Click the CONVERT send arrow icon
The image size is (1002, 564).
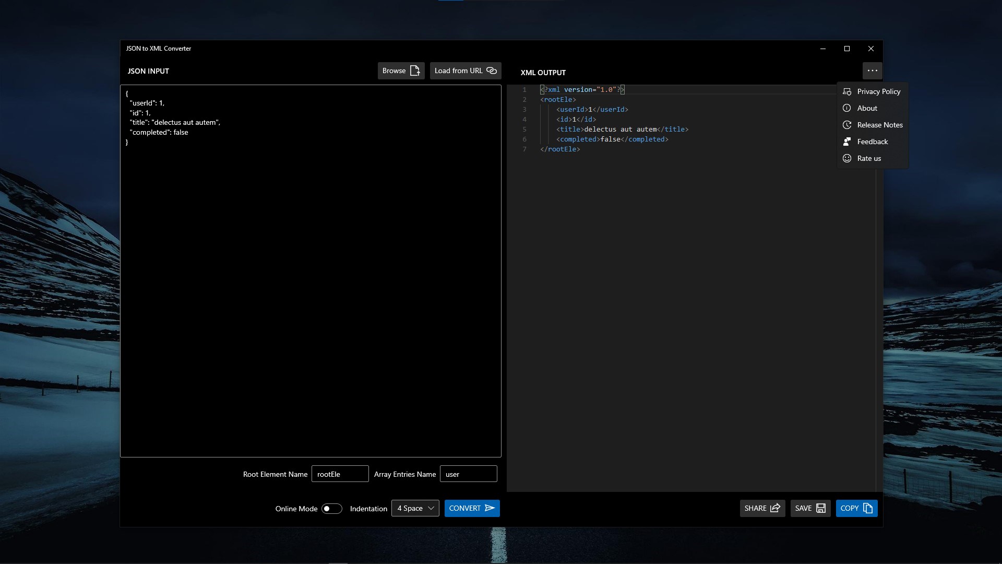(x=490, y=508)
